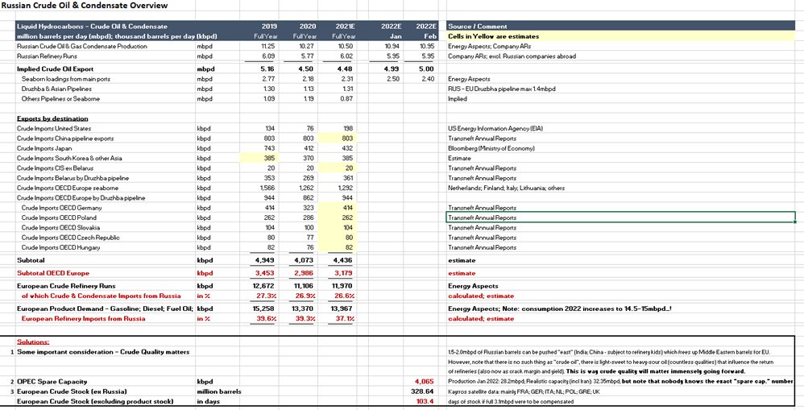The height and width of the screenshot is (410, 804).
Task: Click the 12,672 refinery runs value
Action: point(263,286)
